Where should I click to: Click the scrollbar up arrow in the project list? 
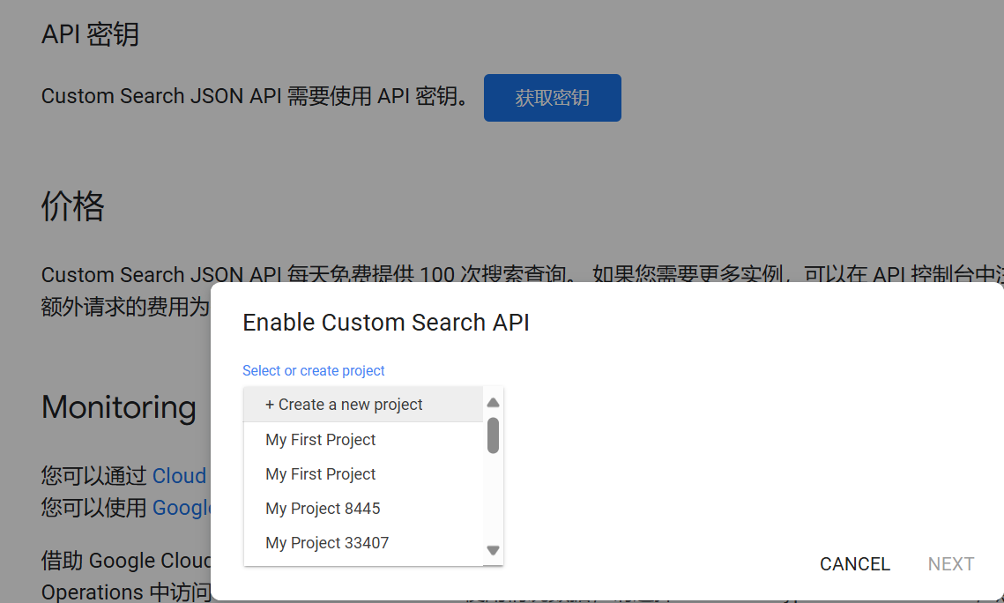(x=493, y=401)
